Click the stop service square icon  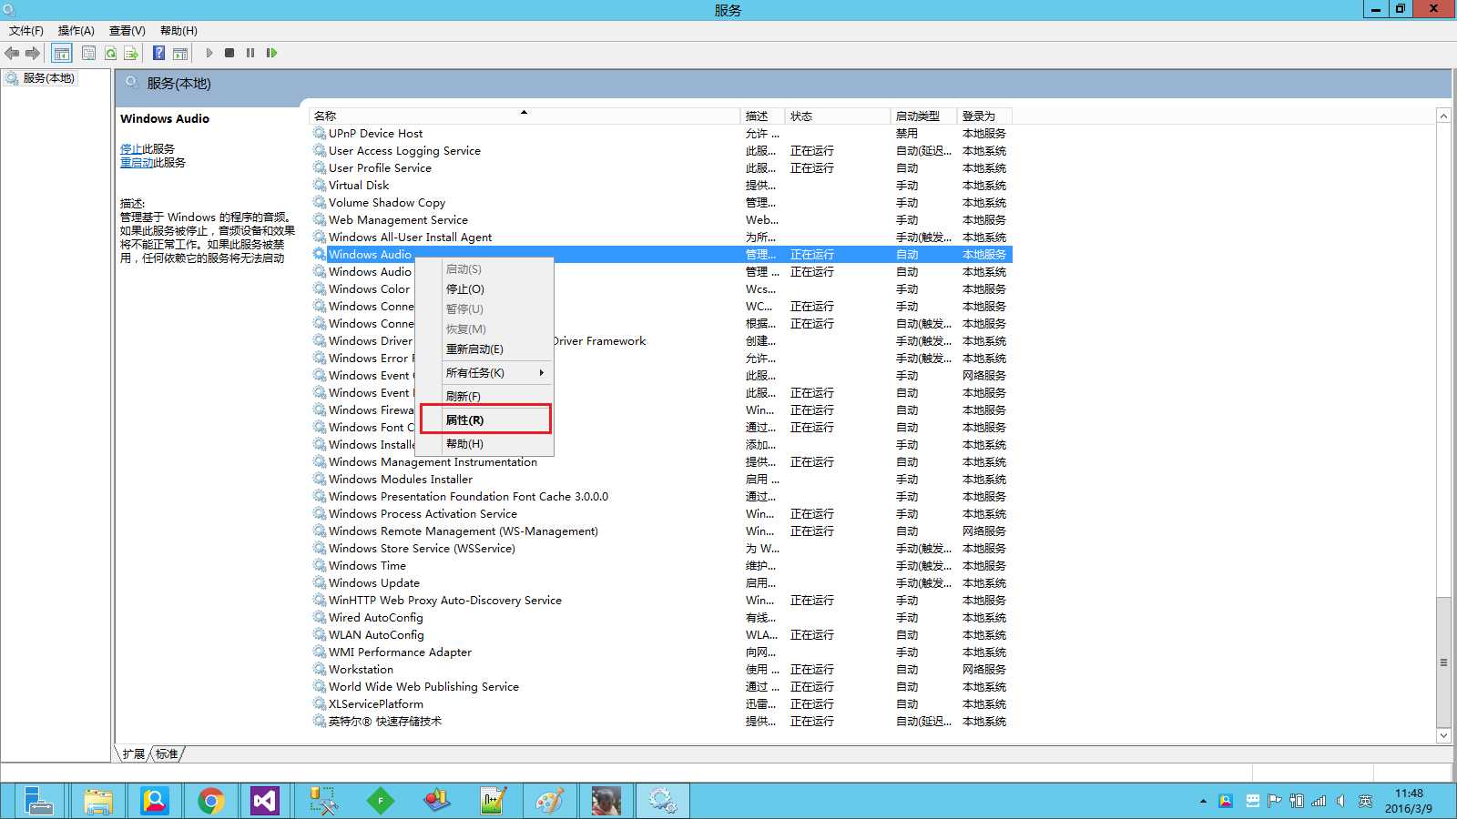[x=229, y=53]
